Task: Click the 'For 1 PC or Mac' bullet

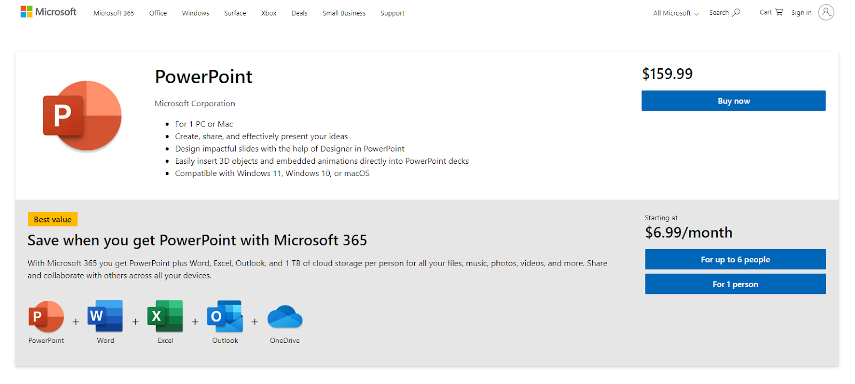Action: tap(204, 124)
